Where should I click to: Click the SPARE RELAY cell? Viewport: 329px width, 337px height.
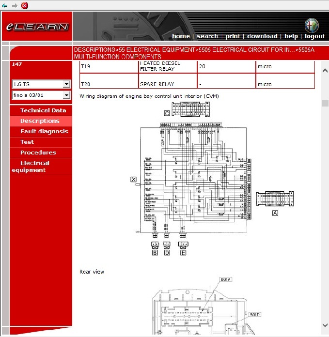click(x=168, y=81)
